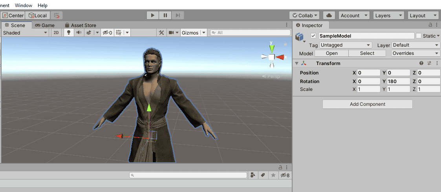Open the Inspector three-dot options menu
The image size is (441, 192).
pos(437,25)
